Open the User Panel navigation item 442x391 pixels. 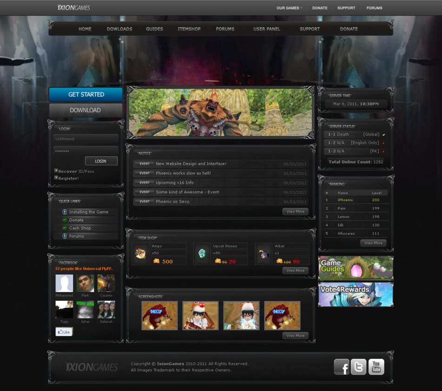click(267, 29)
